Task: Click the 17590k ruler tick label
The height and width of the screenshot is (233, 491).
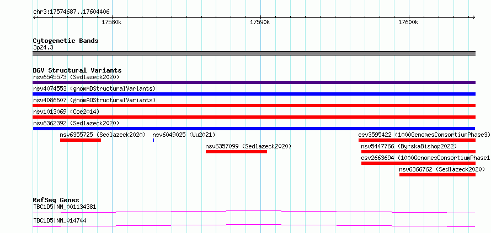Action: coord(260,22)
